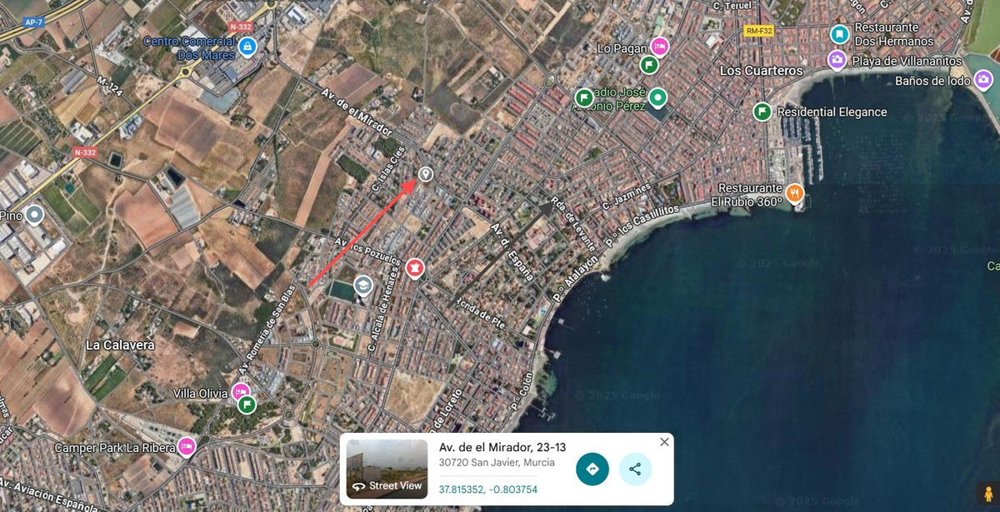Click the Playa de Villananitos camera pin
Viewport: 1000px width, 512px height.
[x=837, y=60]
